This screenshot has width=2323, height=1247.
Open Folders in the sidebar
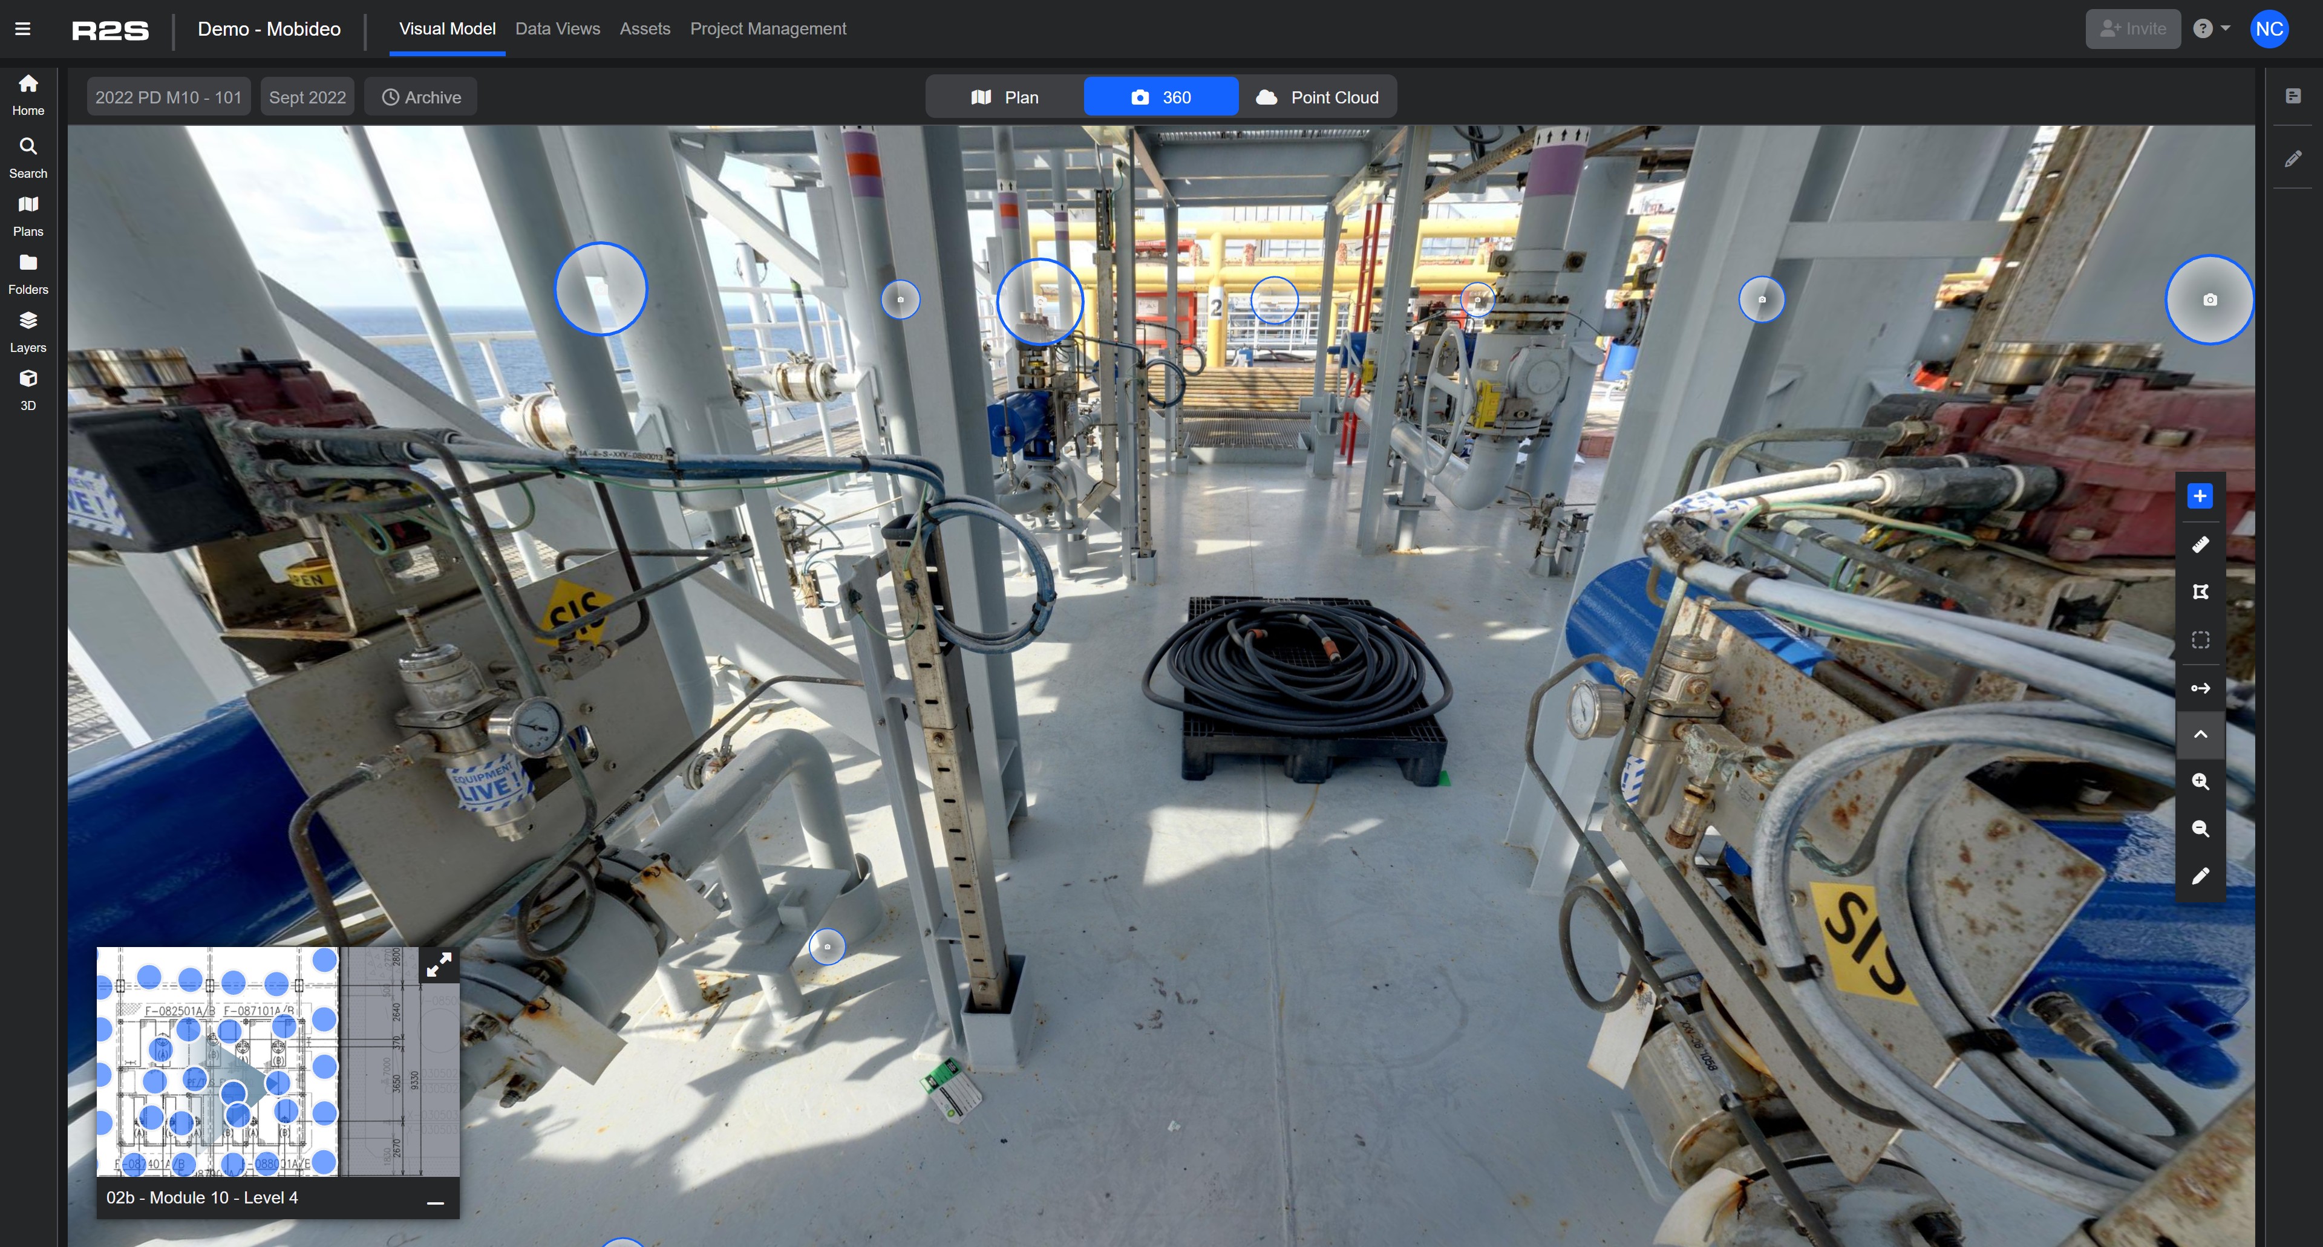click(x=28, y=274)
